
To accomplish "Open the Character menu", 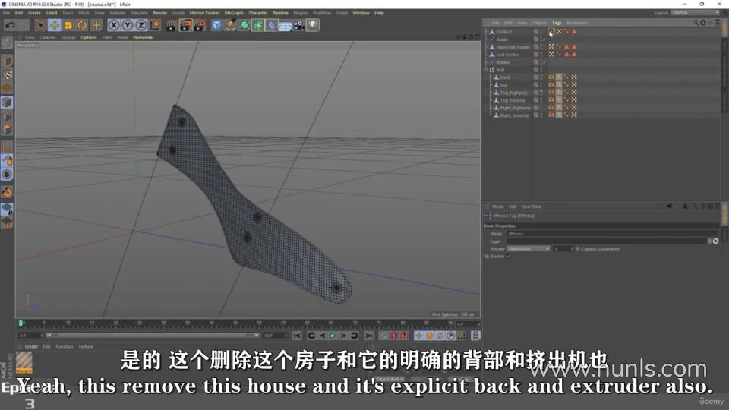I will (257, 13).
